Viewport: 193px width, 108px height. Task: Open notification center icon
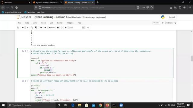click(188, 105)
